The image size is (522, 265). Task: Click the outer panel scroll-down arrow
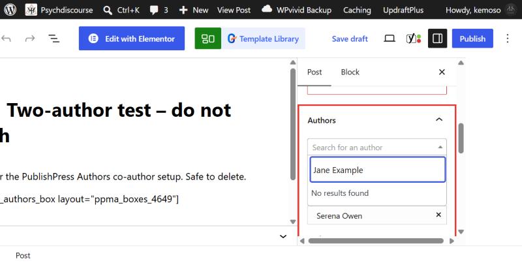point(461,232)
